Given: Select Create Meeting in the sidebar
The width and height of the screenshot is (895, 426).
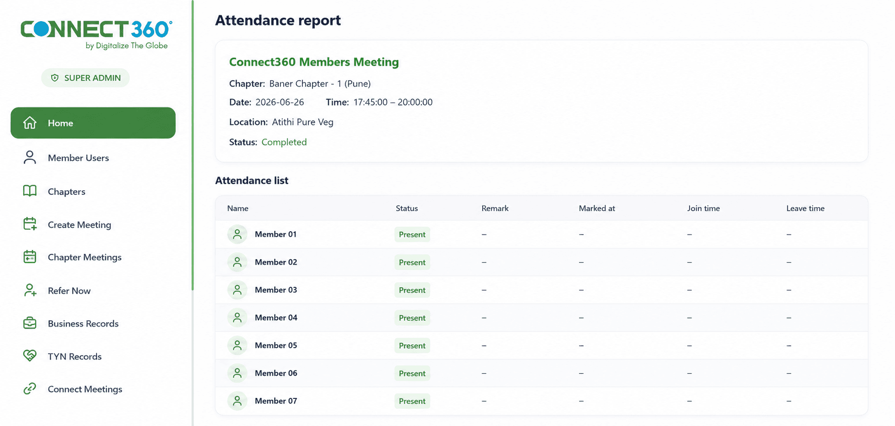Looking at the screenshot, I should point(79,225).
